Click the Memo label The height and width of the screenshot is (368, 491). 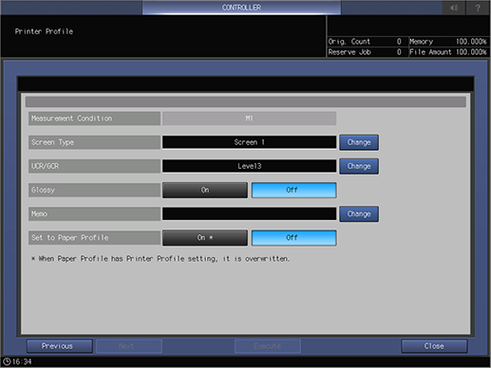pyautogui.click(x=94, y=213)
